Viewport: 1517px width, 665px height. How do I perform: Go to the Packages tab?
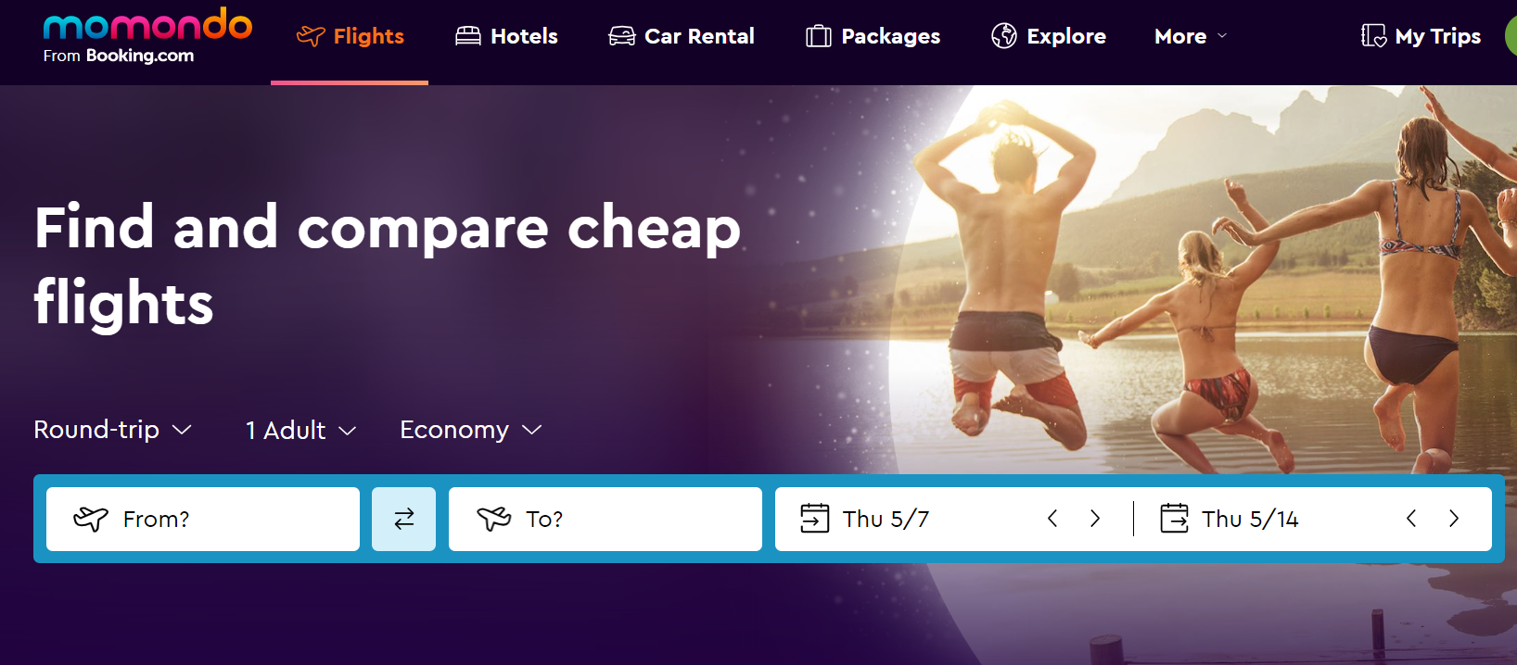coord(873,36)
